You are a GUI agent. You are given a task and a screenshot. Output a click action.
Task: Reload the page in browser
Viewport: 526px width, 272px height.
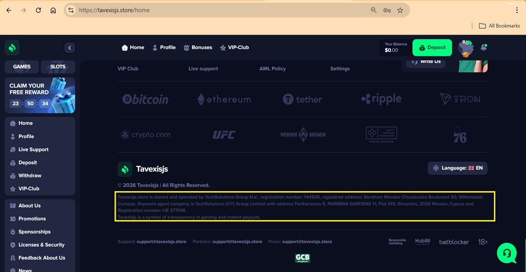coord(38,10)
